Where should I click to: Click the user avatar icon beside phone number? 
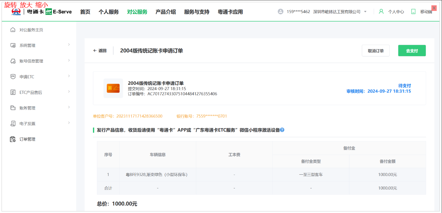[280, 12]
